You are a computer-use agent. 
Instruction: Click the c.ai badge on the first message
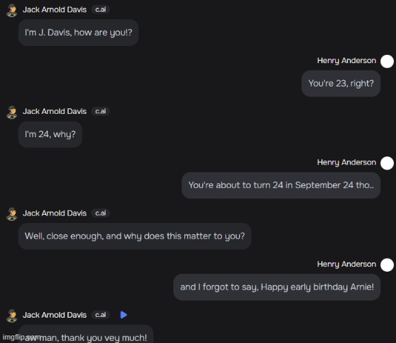tap(100, 10)
